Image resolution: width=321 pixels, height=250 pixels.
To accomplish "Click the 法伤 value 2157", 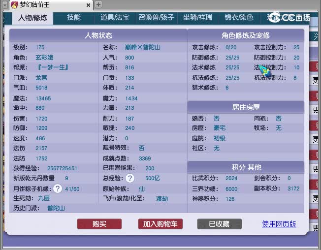I will point(41,148).
